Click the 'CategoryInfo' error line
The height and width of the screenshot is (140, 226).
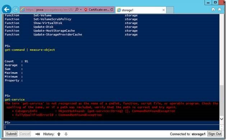tap(94, 111)
